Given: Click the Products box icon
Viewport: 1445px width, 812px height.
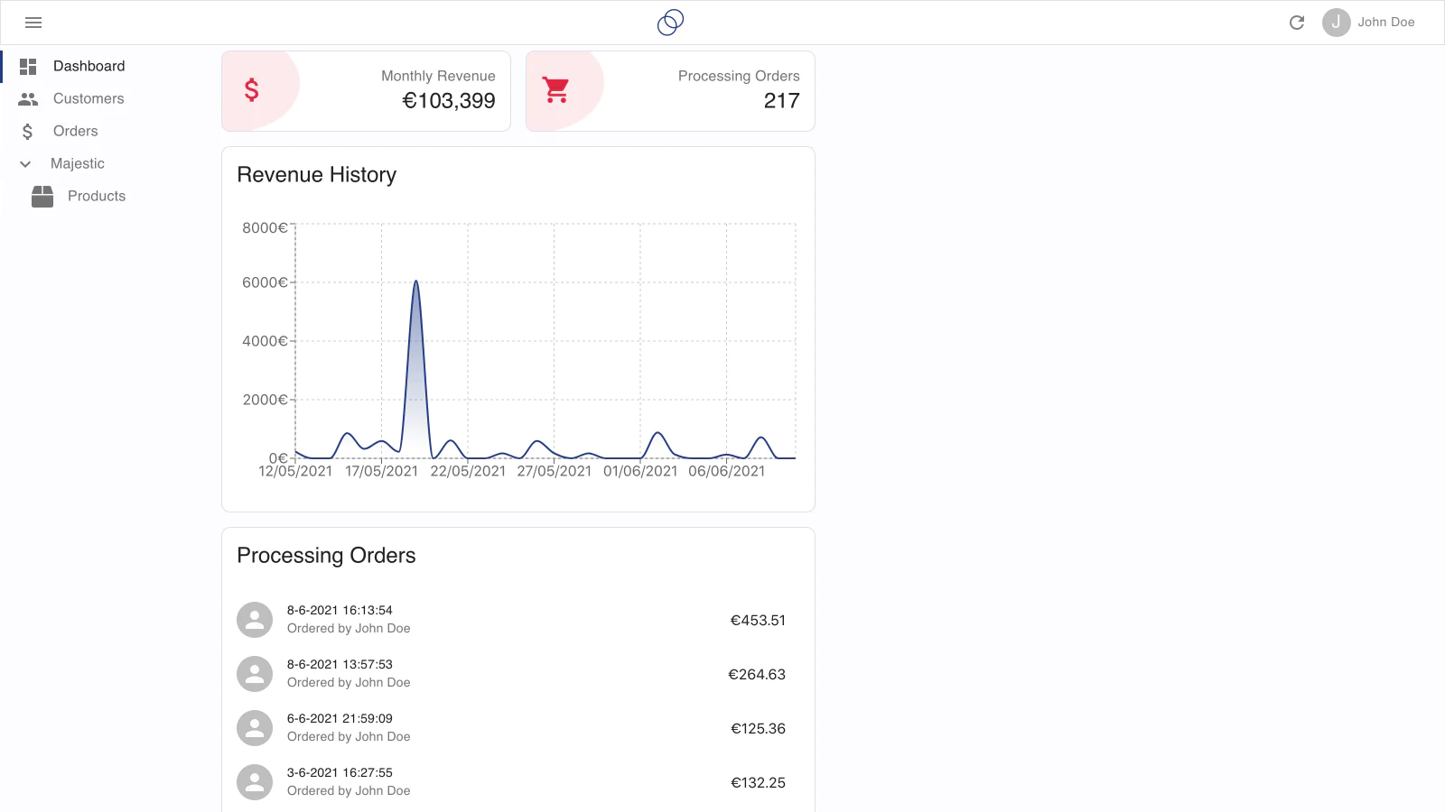Looking at the screenshot, I should [x=42, y=197].
